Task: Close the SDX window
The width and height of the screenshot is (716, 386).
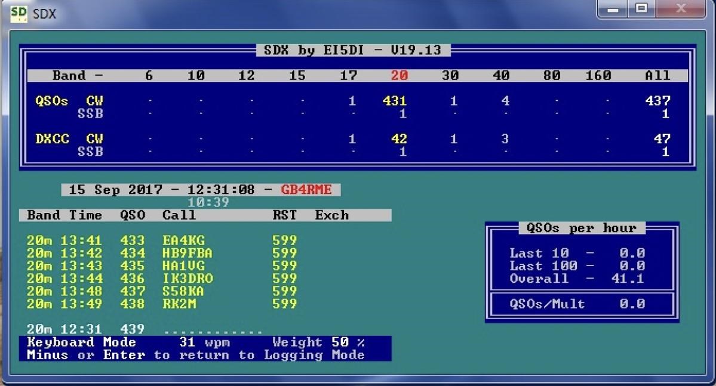Action: click(x=680, y=9)
